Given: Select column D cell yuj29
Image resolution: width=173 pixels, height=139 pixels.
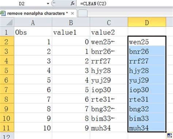Looking at the screenshot, I should pos(147,80).
